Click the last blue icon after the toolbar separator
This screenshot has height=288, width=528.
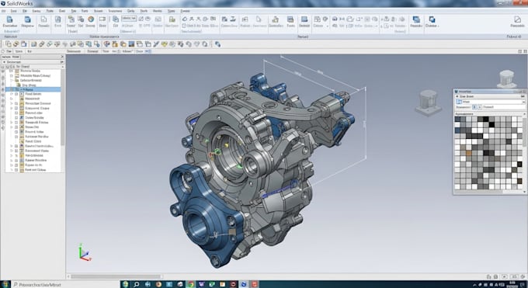tap(217, 44)
